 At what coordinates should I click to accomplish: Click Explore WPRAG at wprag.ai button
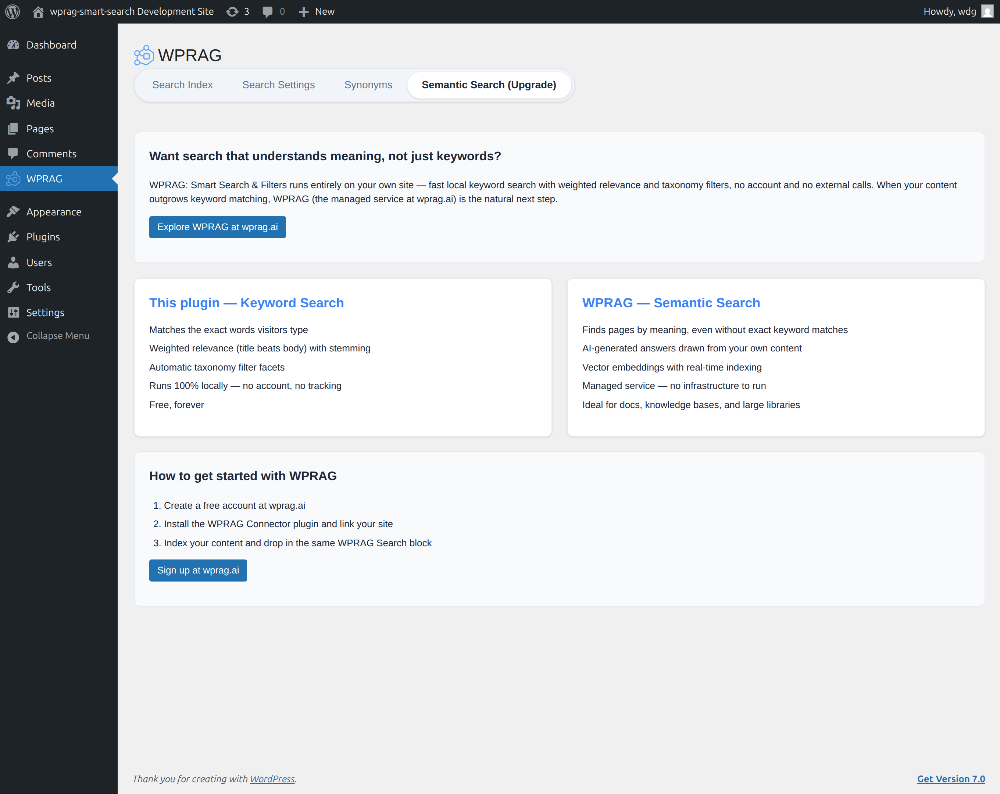[x=218, y=227]
